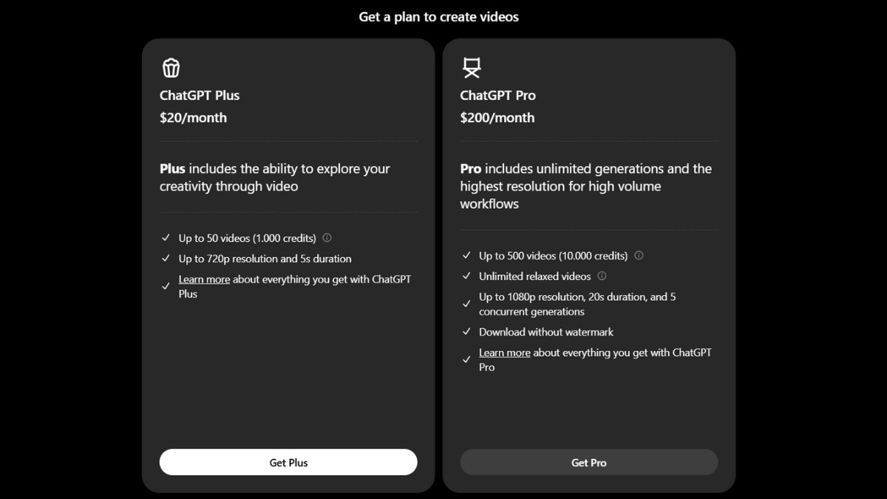887x499 pixels.
Task: Click the director's chair icon above ChatGPT Pro
Action: pos(472,68)
